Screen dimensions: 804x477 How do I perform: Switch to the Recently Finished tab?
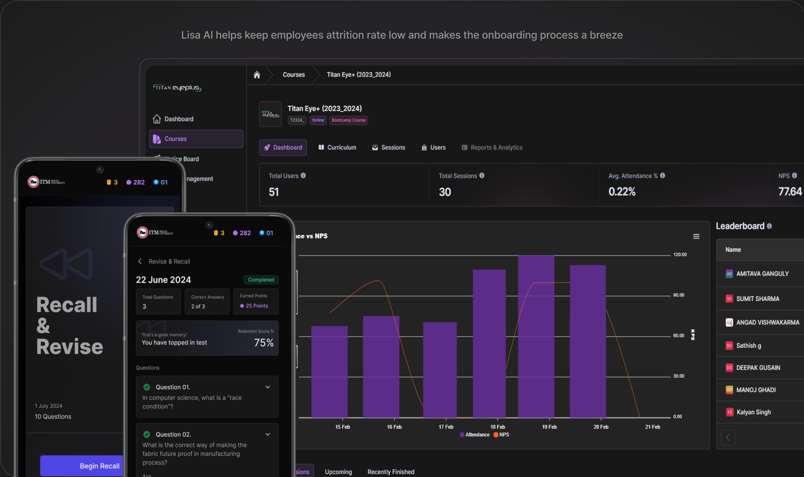tap(391, 472)
